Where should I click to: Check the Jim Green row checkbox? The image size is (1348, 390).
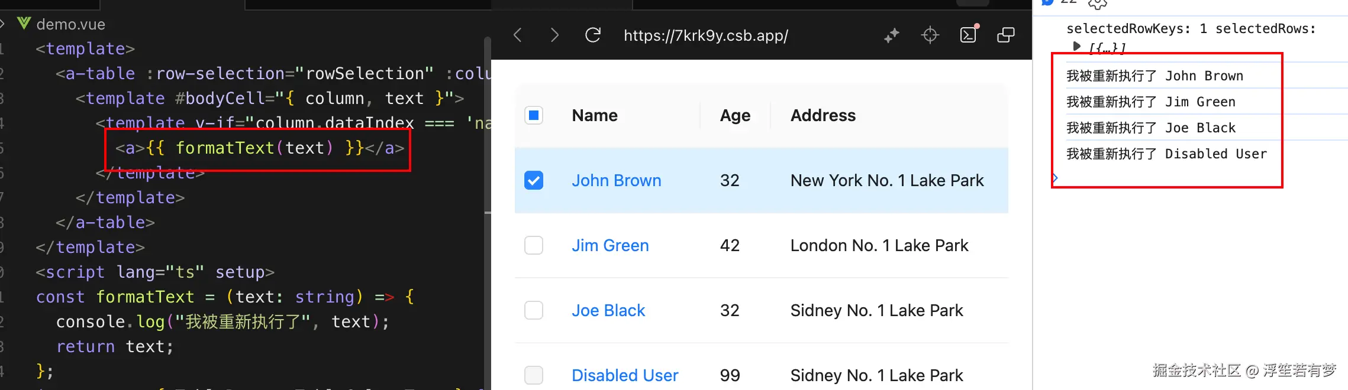[x=534, y=245]
